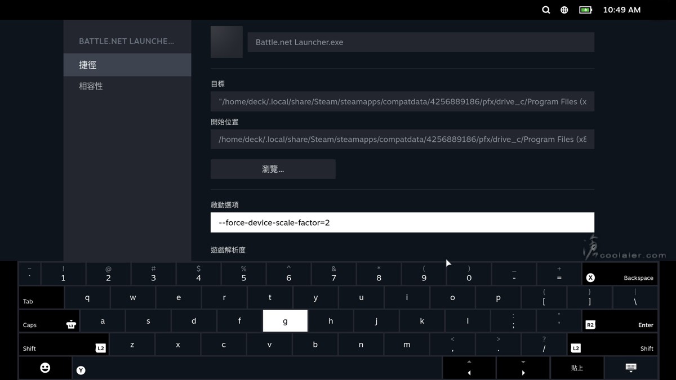Click the 瀏覽... browse button
Screen dimensions: 676x380
[273, 169]
